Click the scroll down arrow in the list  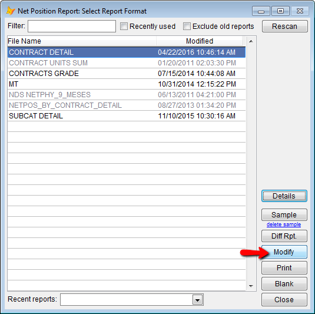(251, 286)
